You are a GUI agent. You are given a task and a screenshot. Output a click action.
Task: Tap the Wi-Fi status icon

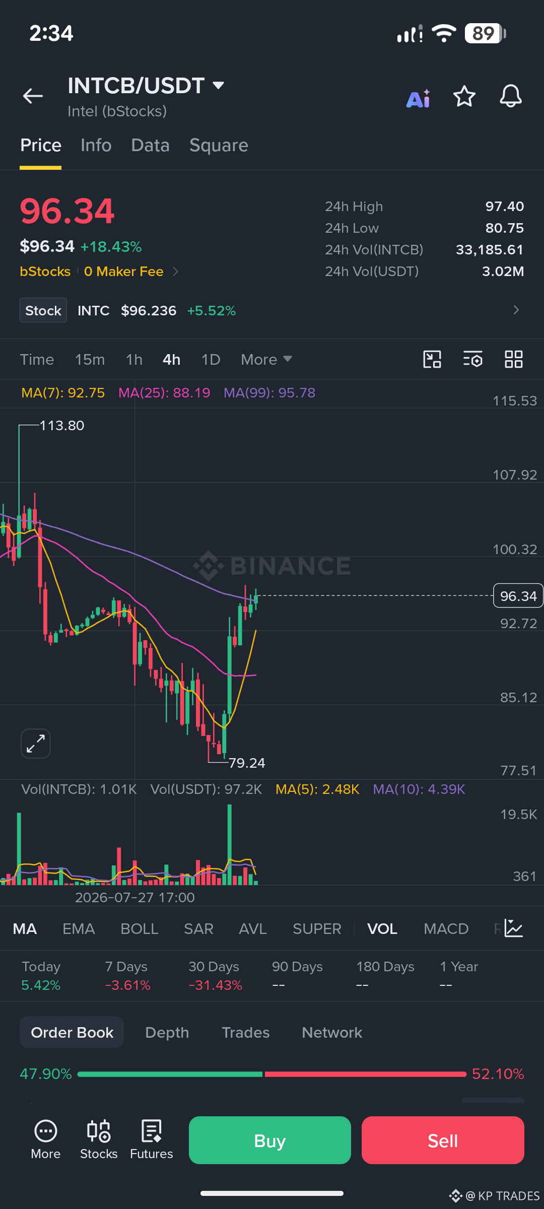click(444, 33)
